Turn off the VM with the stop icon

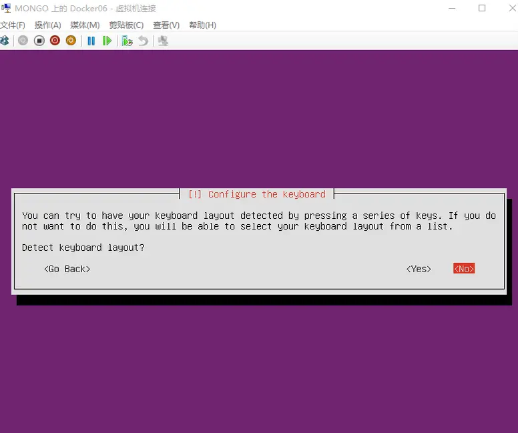tap(39, 41)
